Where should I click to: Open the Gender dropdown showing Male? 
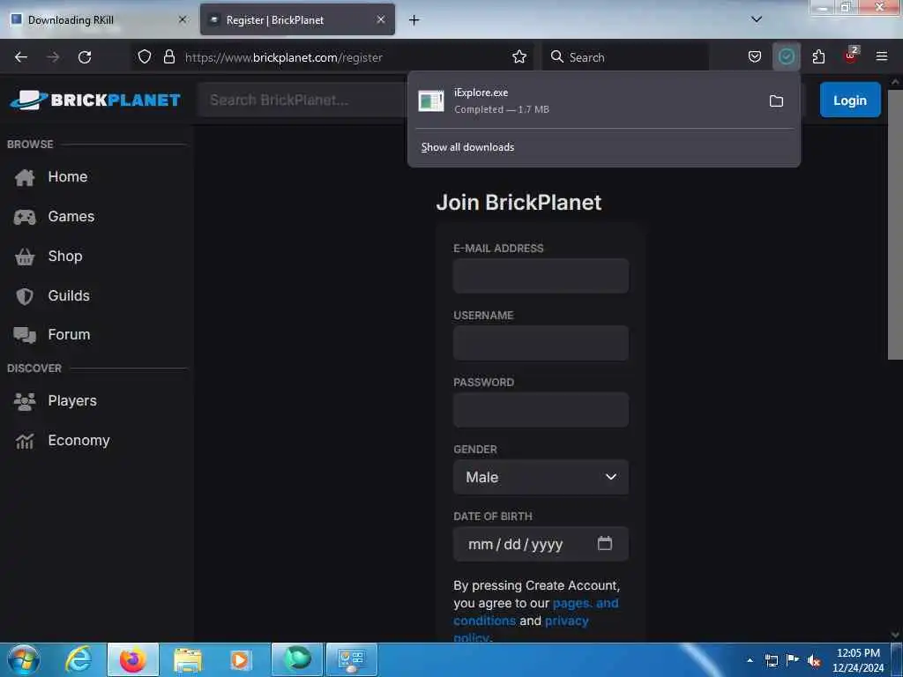pyautogui.click(x=541, y=477)
